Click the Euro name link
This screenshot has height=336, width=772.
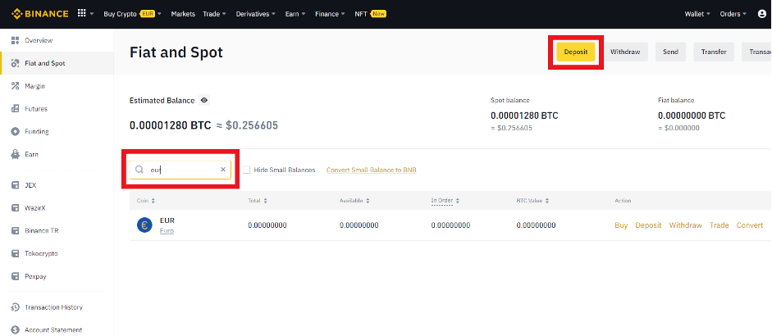tap(167, 230)
